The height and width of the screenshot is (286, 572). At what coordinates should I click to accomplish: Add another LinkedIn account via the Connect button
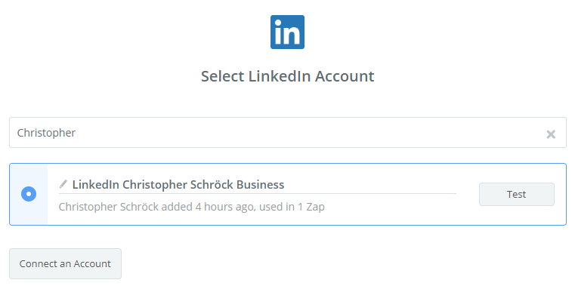click(65, 264)
